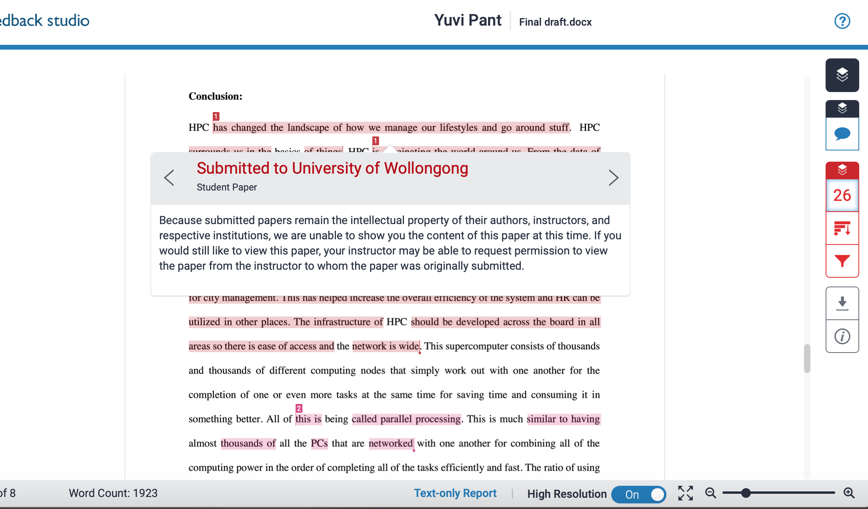Select the red similarity layer icon
868x509 pixels.
pos(842,170)
